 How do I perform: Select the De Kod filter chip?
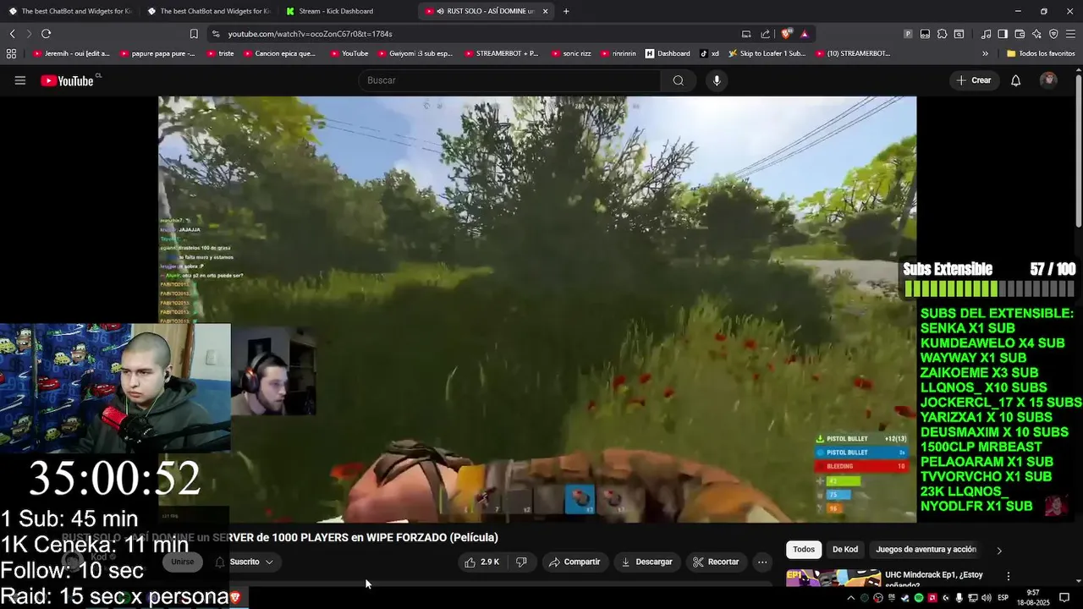click(x=845, y=550)
